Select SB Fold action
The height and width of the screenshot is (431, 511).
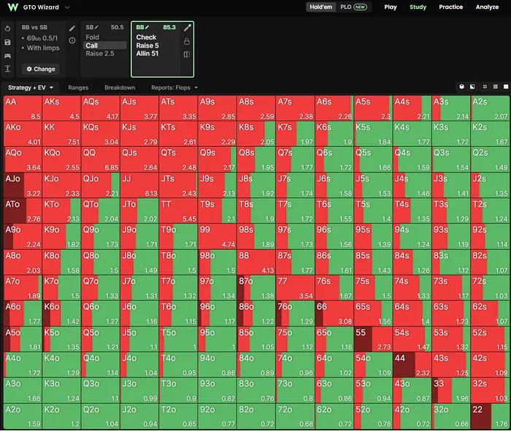pos(105,37)
